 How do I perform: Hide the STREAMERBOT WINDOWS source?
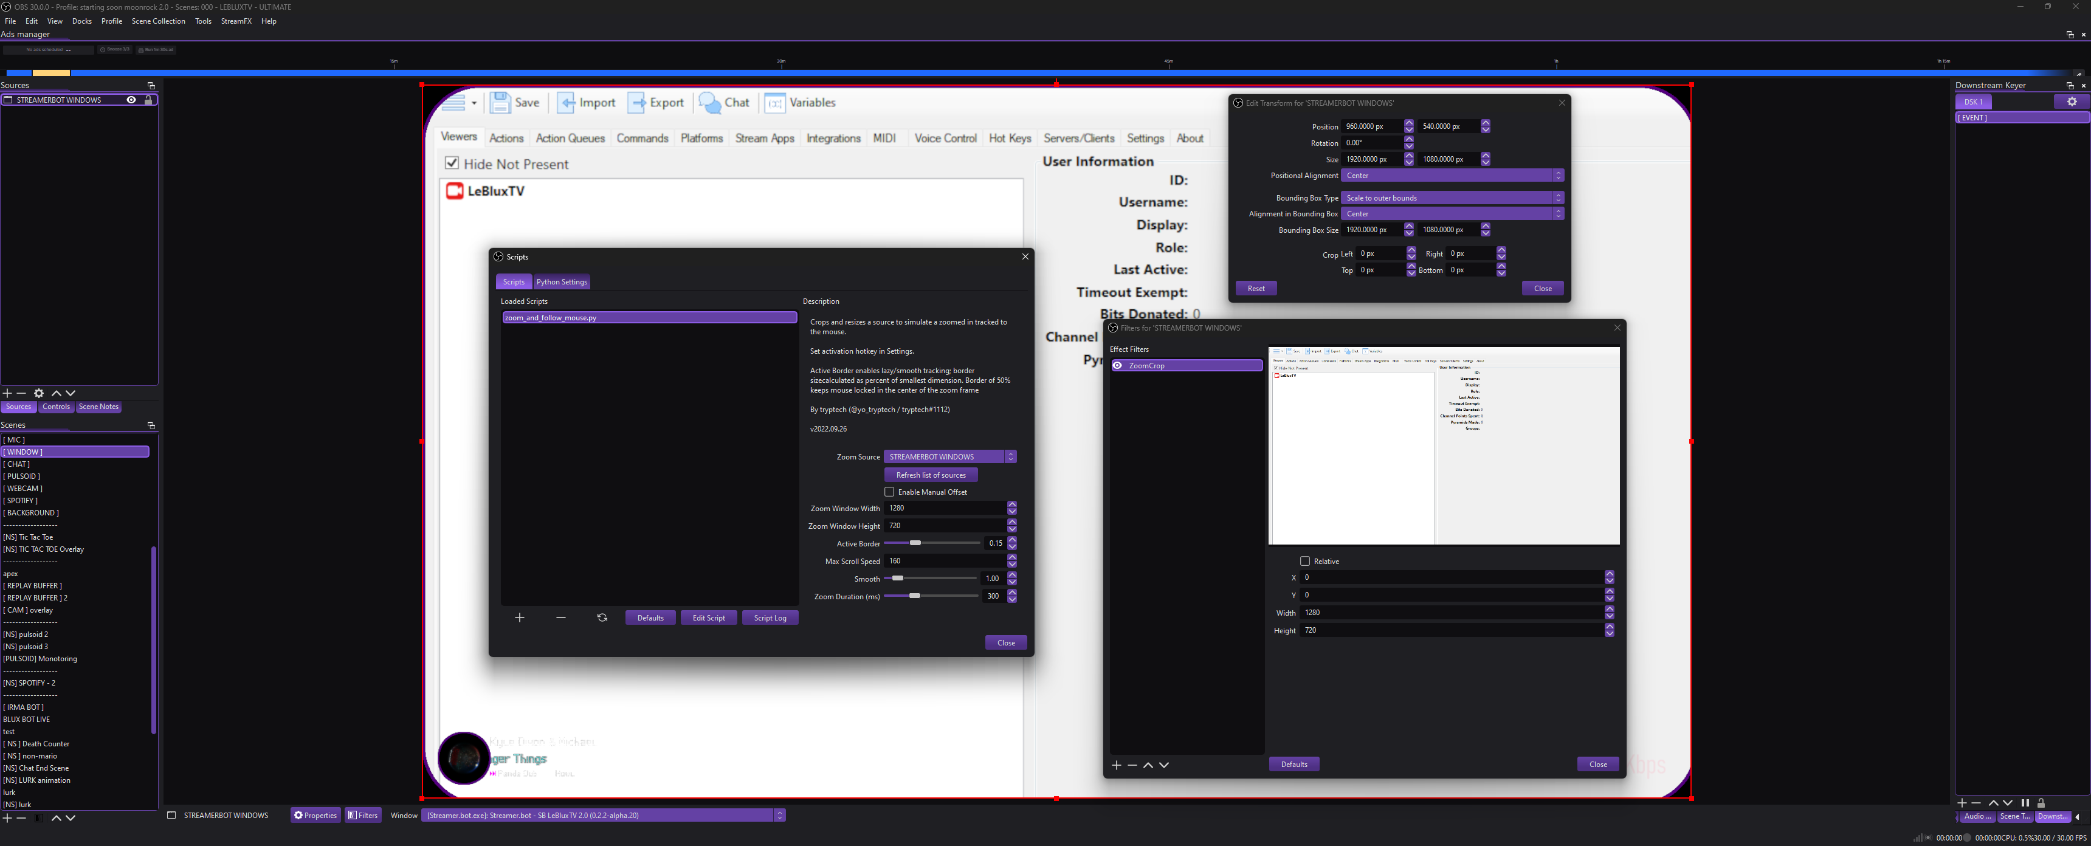[131, 100]
